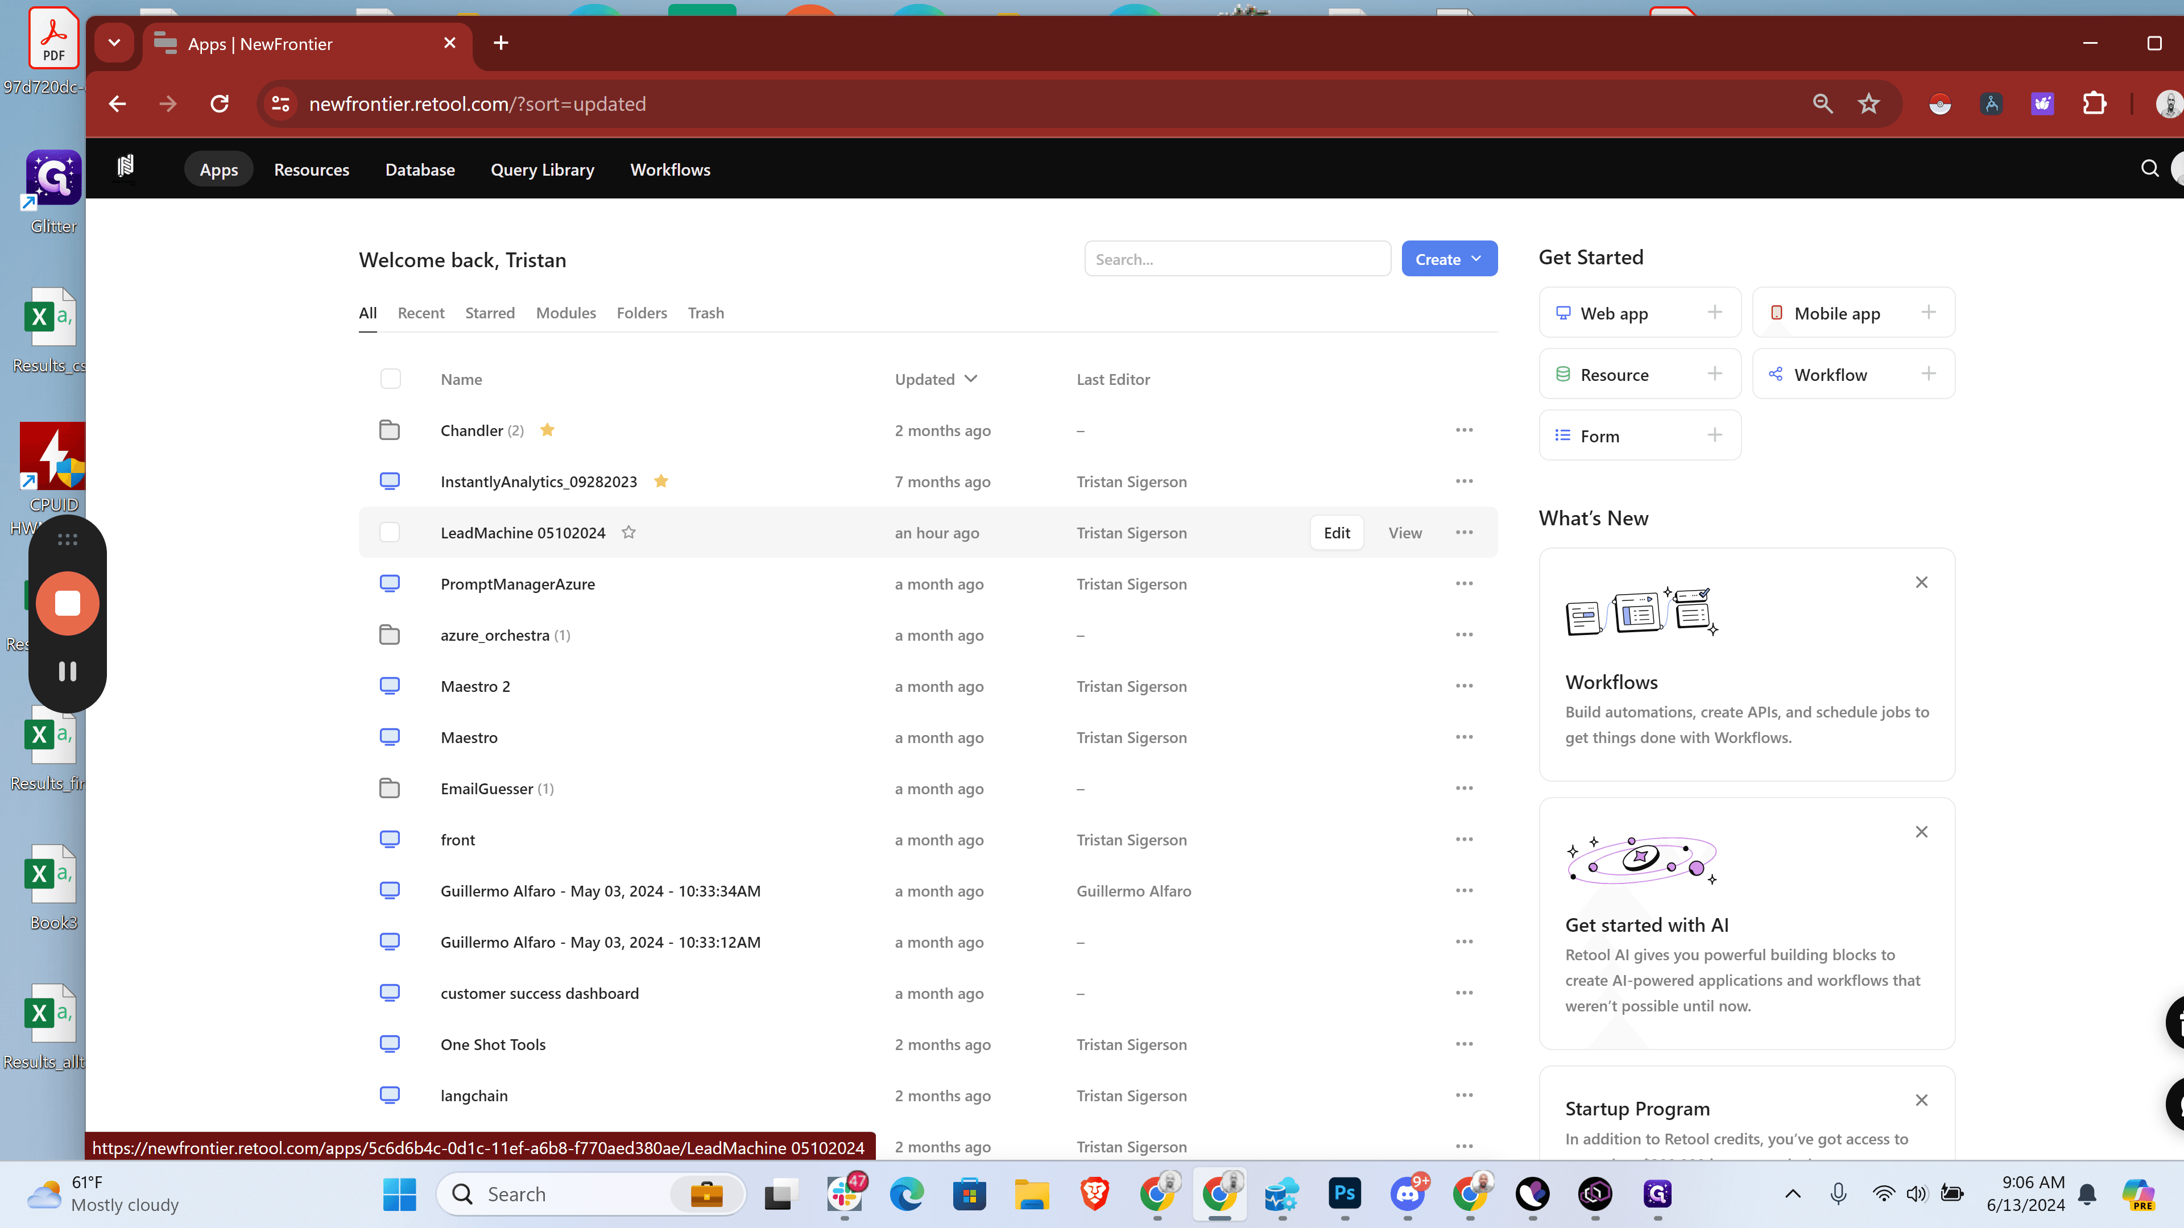Unstar the Chandler folder

click(547, 430)
